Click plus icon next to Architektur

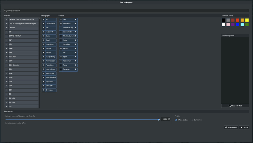pyautogui.click(x=61, y=24)
